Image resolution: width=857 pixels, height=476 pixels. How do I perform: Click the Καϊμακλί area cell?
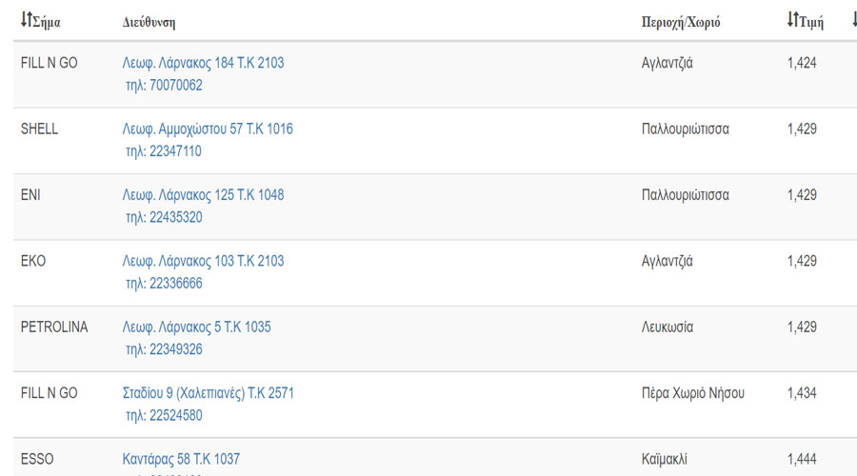(x=664, y=459)
